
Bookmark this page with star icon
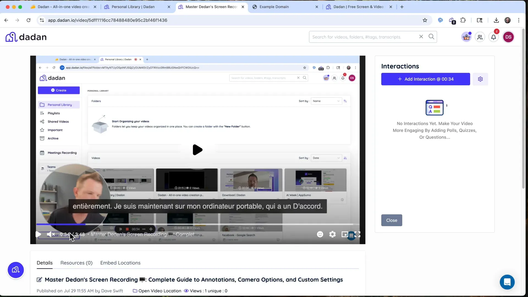pyautogui.click(x=425, y=20)
